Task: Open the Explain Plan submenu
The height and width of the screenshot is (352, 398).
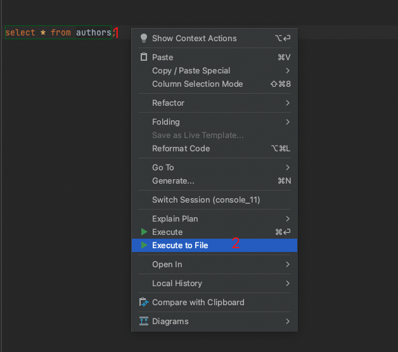Action: 288,218
